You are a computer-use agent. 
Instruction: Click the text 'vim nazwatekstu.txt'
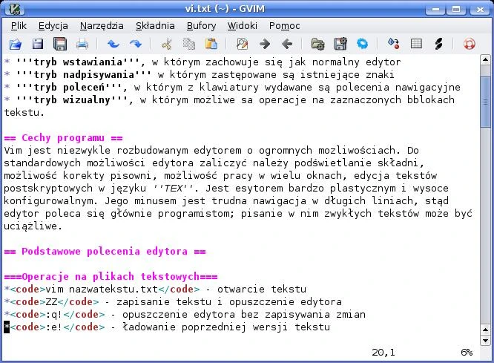coord(102,290)
